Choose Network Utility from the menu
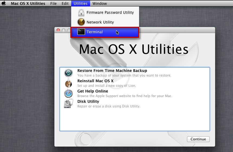Screen dimensions: 233x152 pos(105,22)
